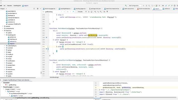Screen dimensions: 178x100
Task: Switch to the bookinglinkApis.ts tab
Action: [x=65, y=9]
